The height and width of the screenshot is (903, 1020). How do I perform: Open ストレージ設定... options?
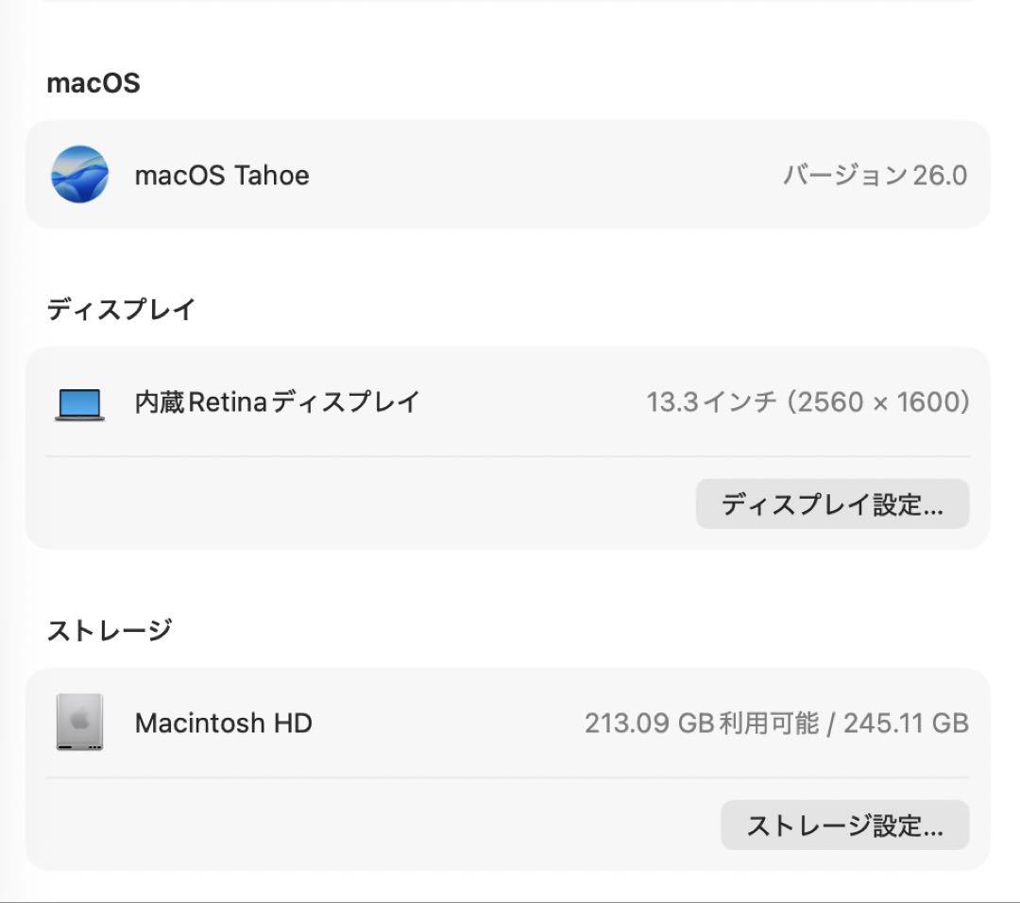tap(843, 825)
